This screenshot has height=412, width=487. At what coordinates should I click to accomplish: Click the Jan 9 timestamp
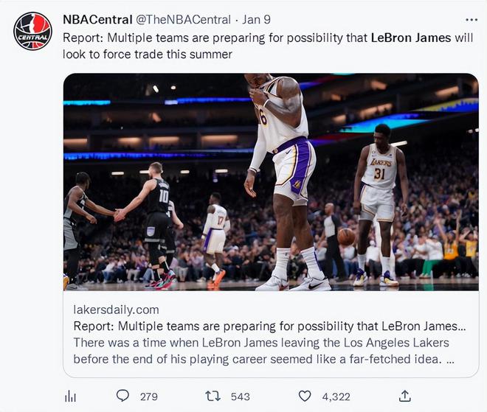[256, 20]
